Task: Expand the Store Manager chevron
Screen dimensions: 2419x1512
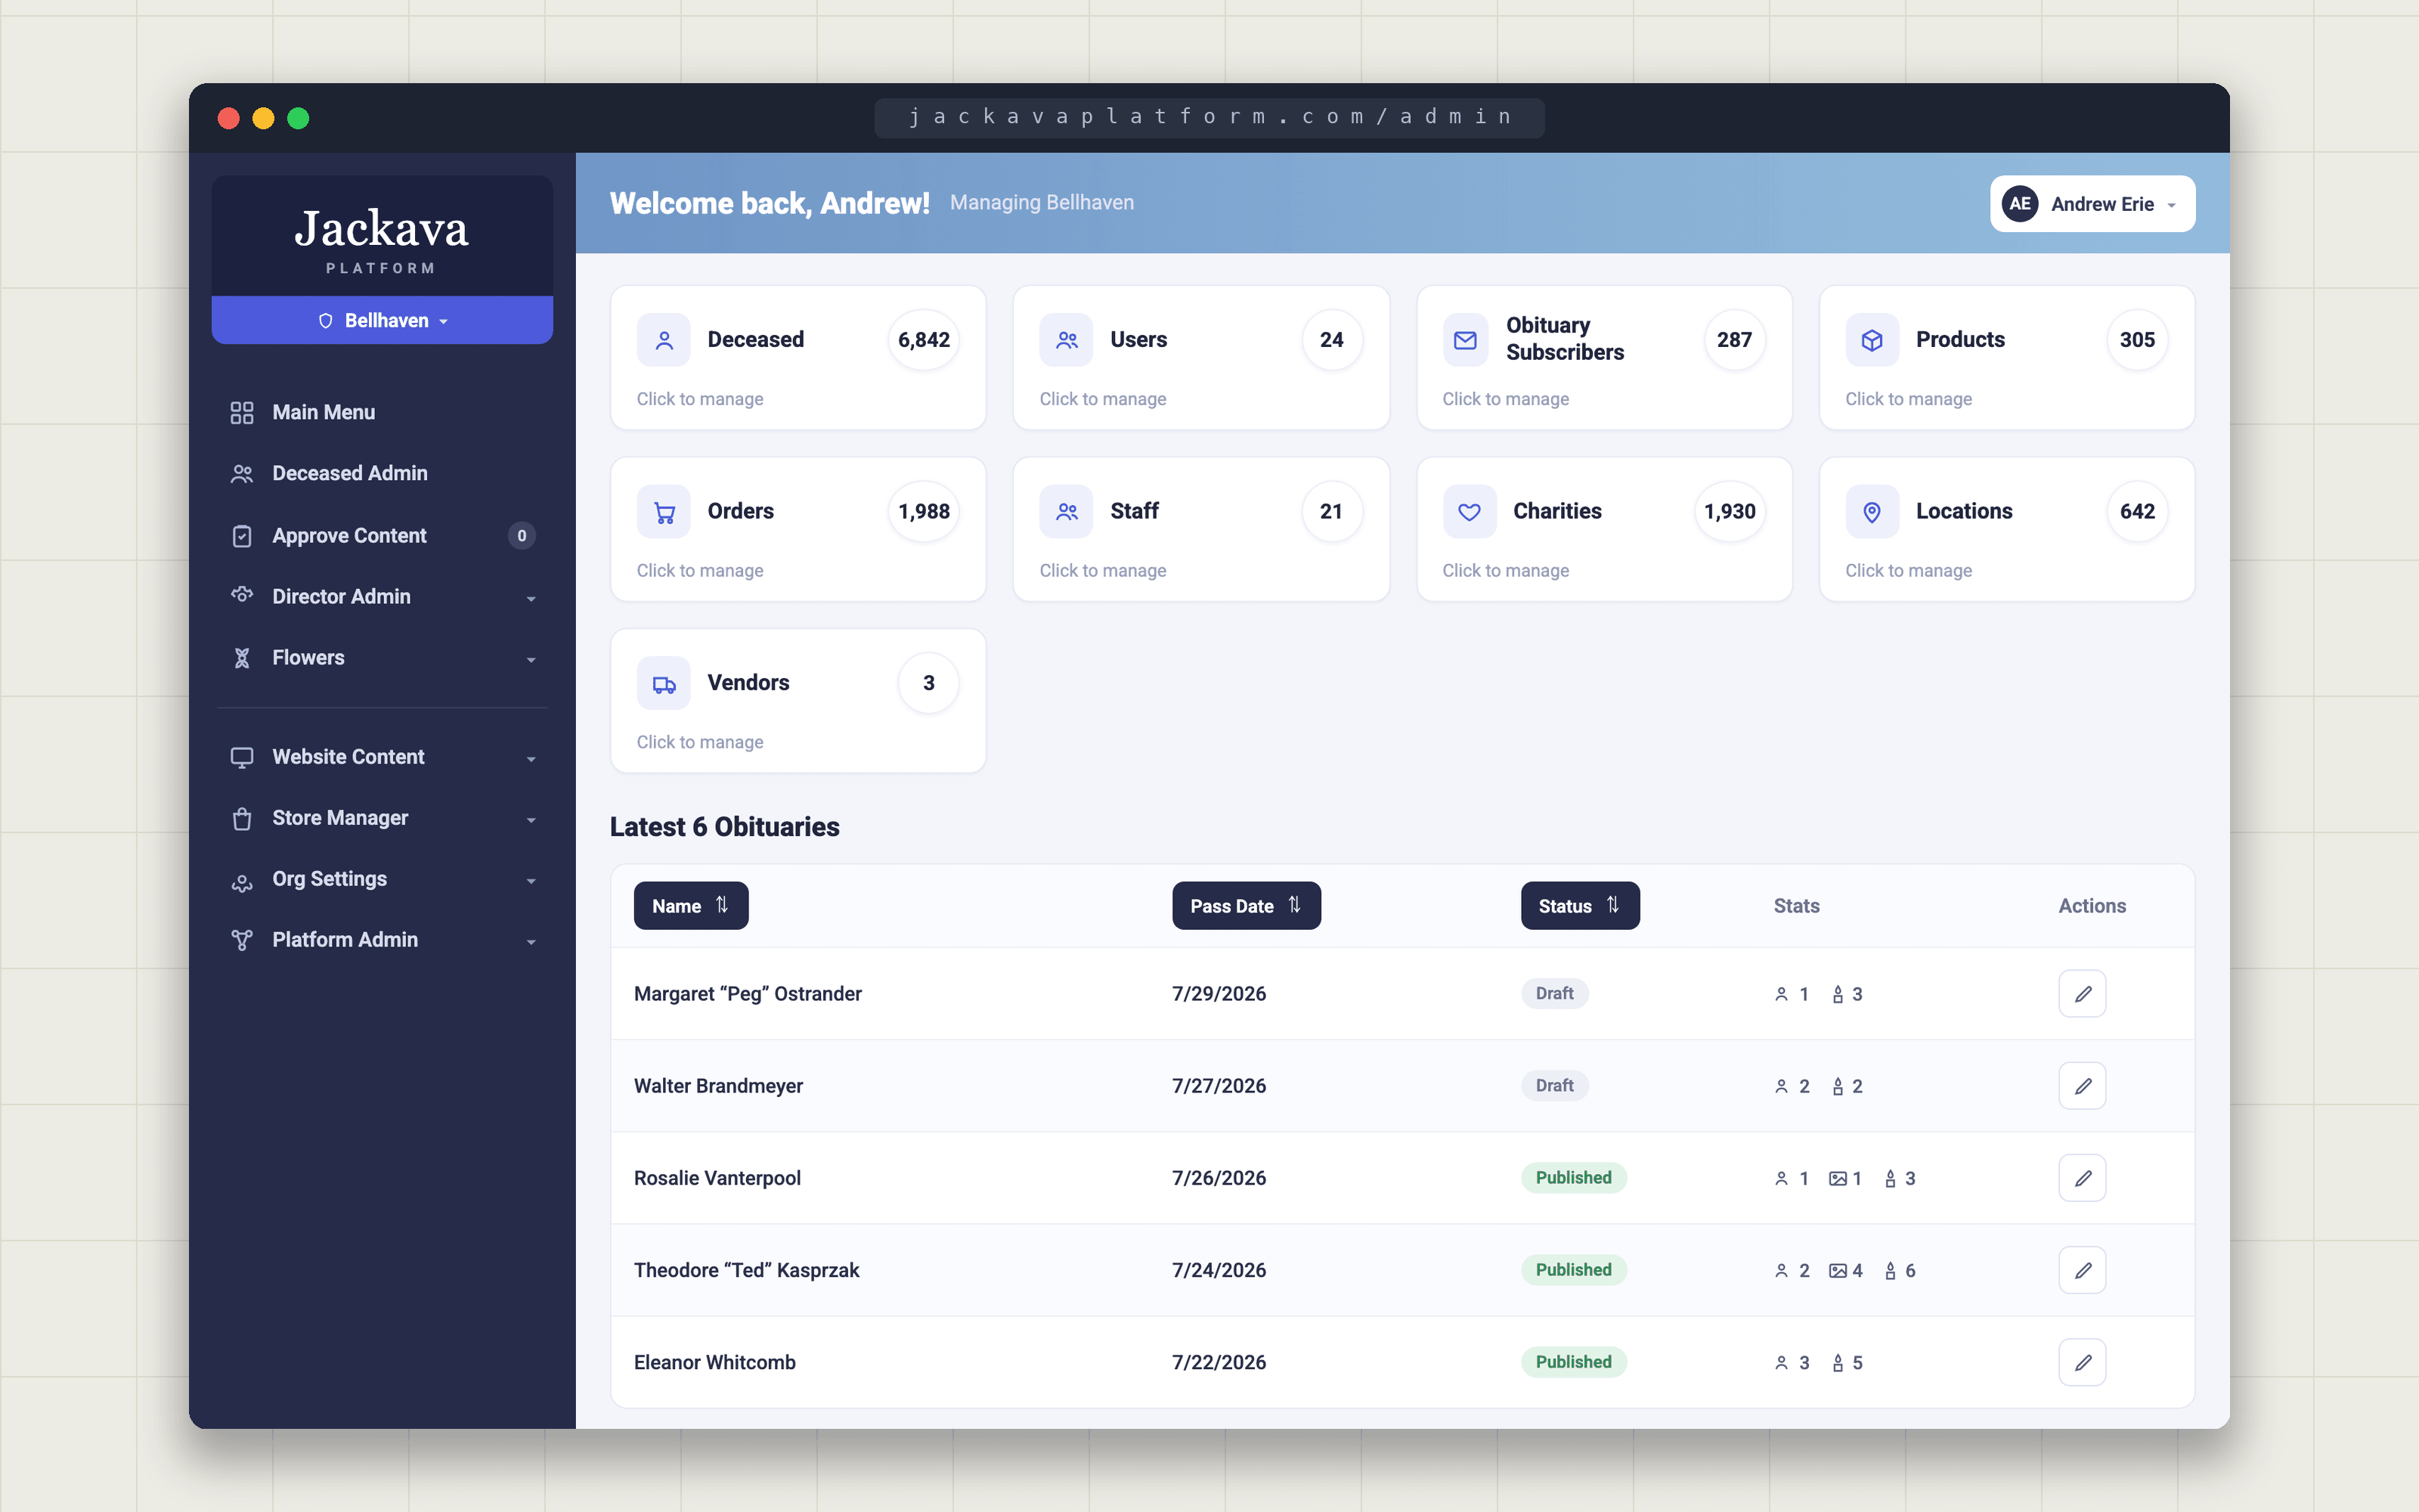Action: (x=531, y=820)
